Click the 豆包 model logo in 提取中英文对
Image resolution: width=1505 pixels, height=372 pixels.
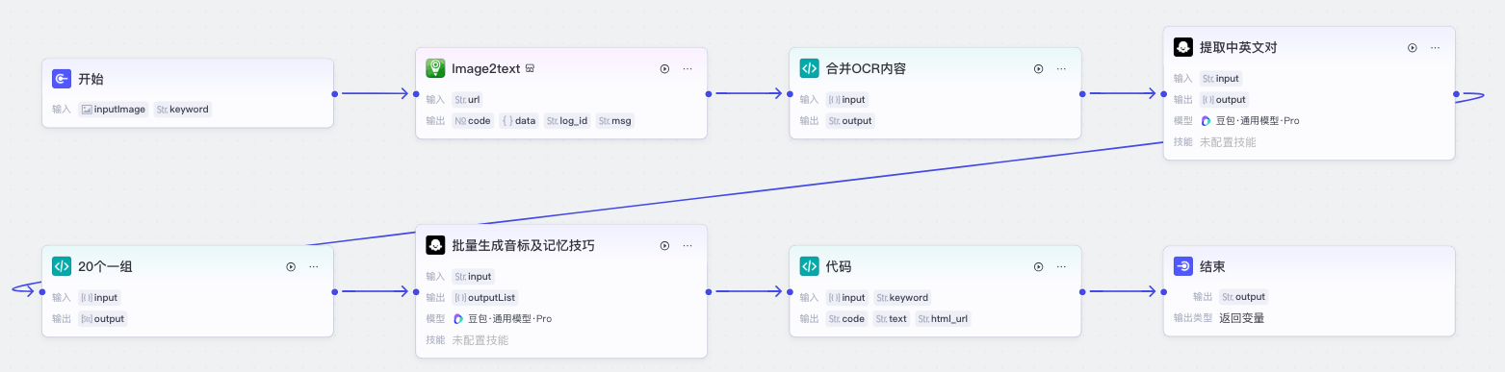click(1206, 120)
